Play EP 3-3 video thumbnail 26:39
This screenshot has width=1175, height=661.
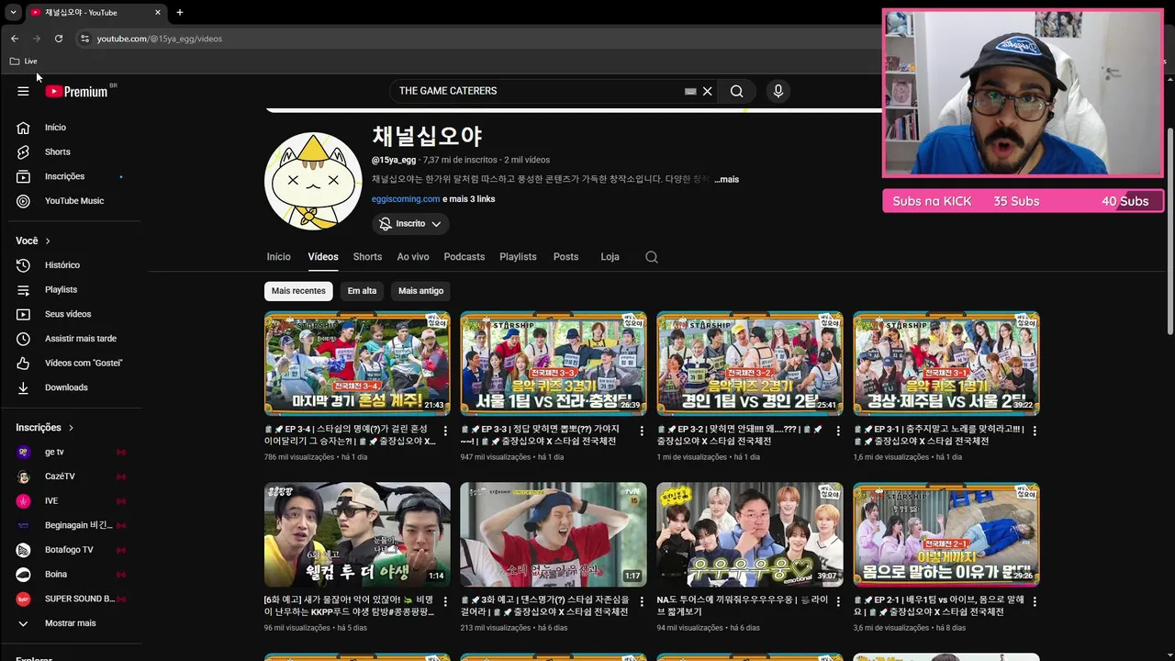pos(554,364)
